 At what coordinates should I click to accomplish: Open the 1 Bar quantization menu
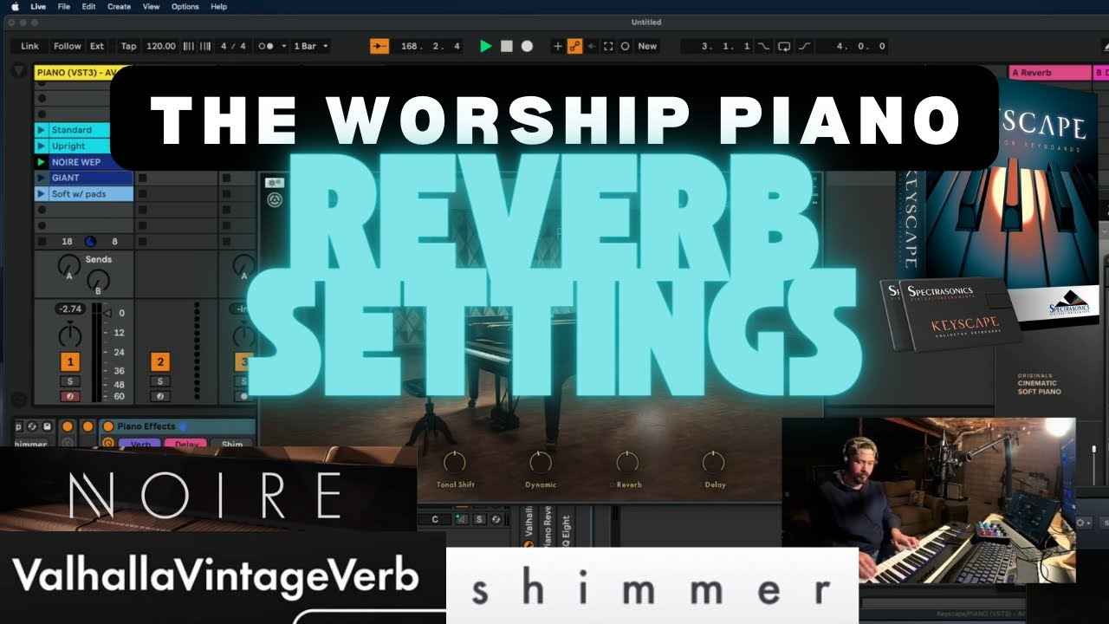(x=311, y=46)
